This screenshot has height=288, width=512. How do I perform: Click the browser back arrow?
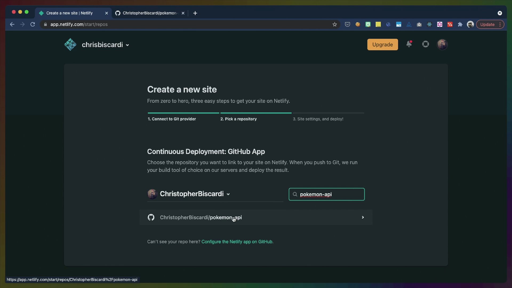pyautogui.click(x=12, y=24)
